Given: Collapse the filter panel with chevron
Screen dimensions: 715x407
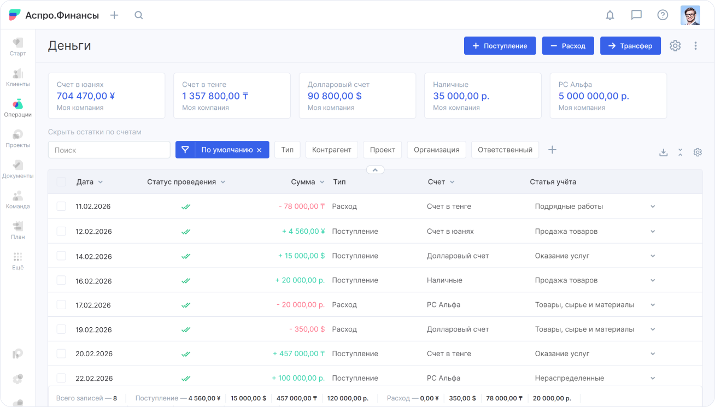Looking at the screenshot, I should click(375, 170).
